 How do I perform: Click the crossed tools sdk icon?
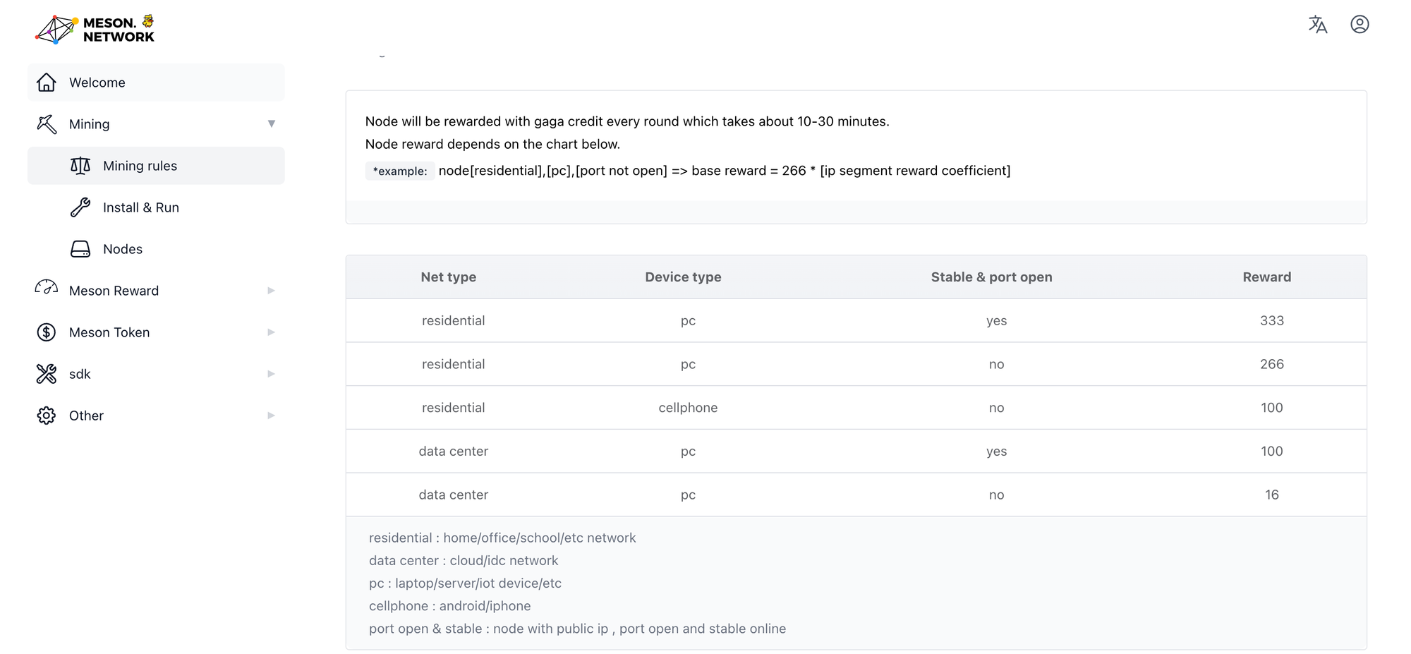click(x=47, y=374)
